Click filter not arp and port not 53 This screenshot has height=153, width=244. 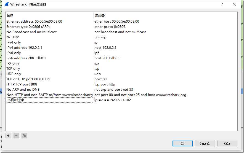point(114,90)
